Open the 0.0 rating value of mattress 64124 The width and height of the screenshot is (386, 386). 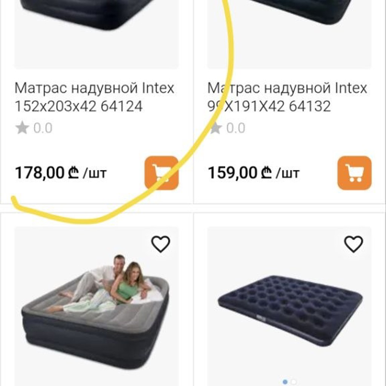[43, 128]
